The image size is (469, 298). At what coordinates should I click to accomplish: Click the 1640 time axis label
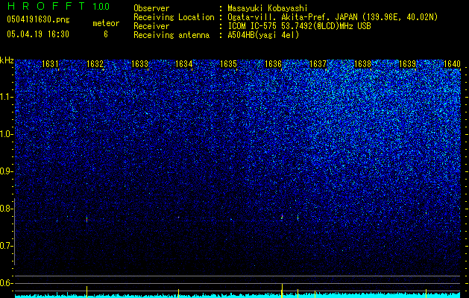[452, 64]
